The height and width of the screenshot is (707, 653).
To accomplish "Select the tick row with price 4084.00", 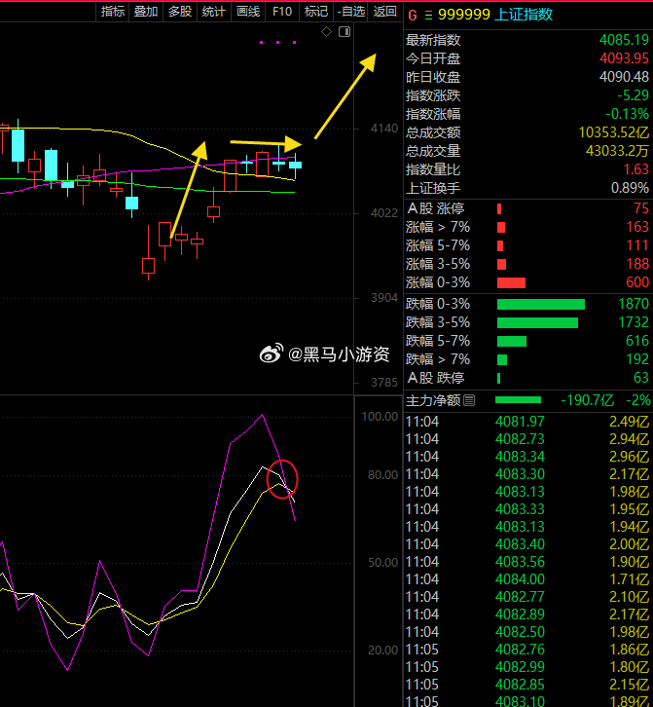I will 527,579.
